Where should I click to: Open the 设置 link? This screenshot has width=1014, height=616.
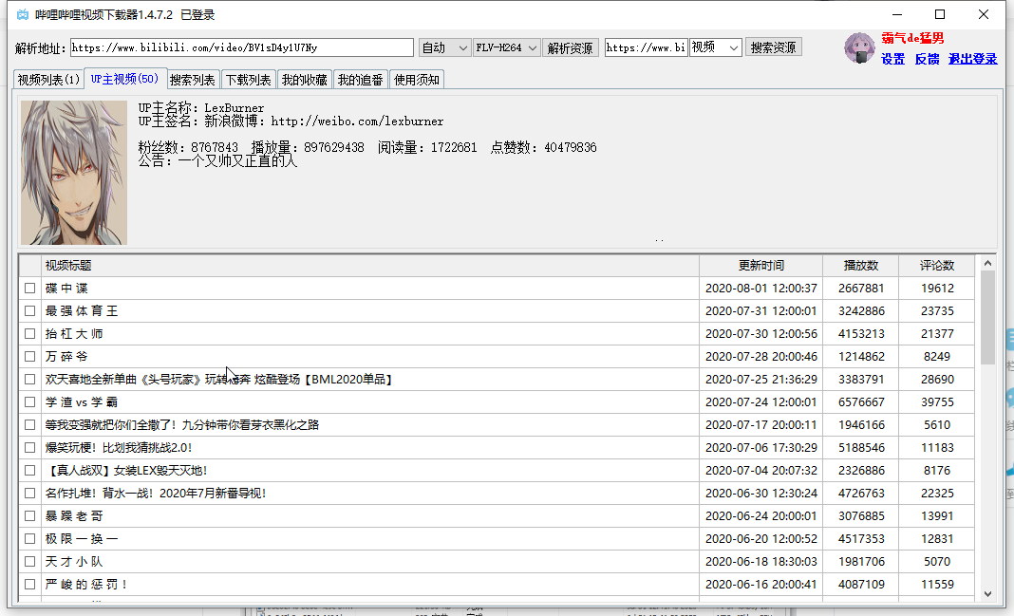[x=893, y=59]
